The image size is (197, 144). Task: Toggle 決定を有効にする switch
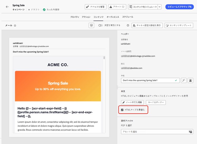[101, 25]
